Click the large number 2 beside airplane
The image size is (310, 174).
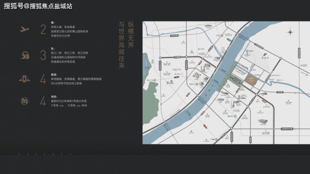(x=43, y=29)
